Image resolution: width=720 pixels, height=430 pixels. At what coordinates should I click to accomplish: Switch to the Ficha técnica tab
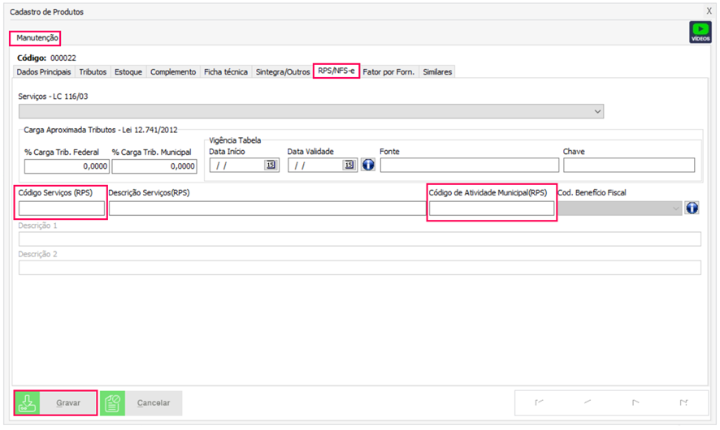click(x=225, y=71)
